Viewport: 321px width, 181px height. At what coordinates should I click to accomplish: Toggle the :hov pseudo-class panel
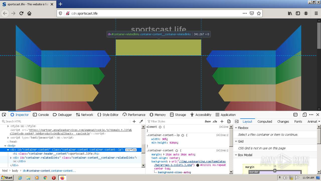(x=208, y=121)
